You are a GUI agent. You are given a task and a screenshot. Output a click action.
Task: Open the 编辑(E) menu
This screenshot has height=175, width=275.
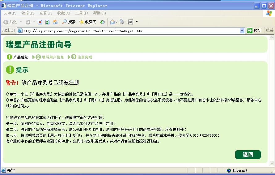point(28,13)
